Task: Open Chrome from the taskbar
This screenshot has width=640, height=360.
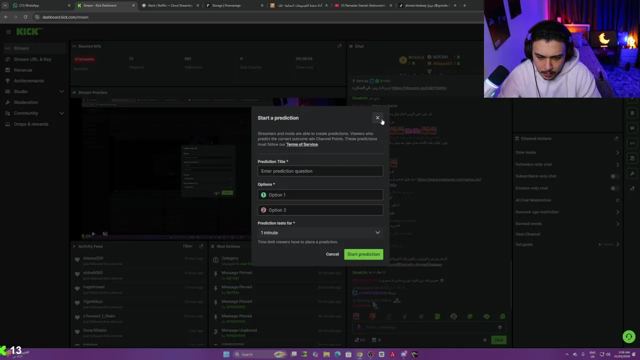Action: (359, 354)
